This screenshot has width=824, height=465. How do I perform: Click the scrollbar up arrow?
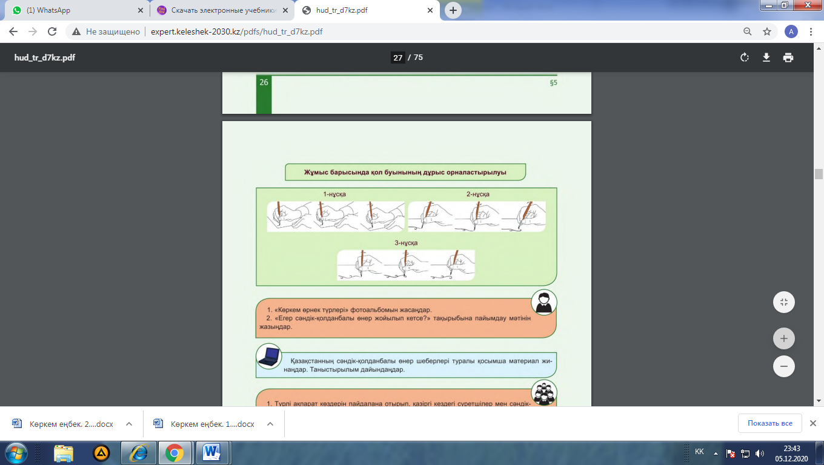819,47
